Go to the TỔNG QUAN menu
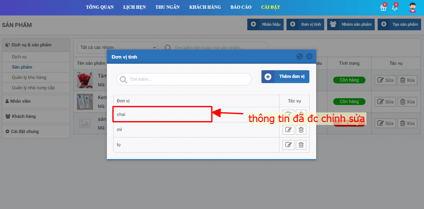 tap(100, 7)
